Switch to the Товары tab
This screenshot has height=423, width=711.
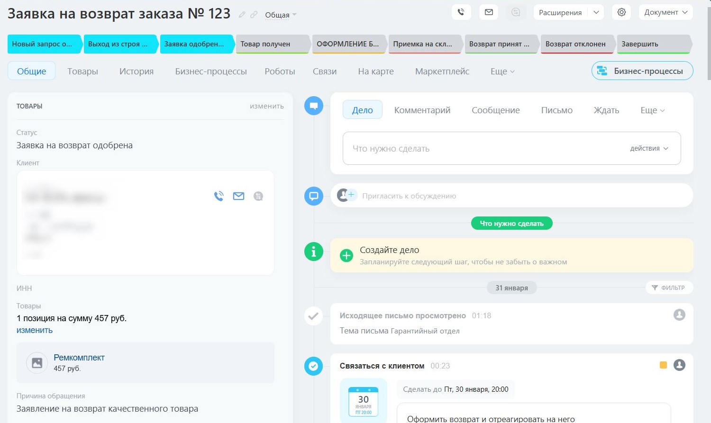coord(82,72)
